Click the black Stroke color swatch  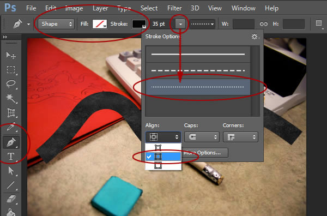coord(138,24)
